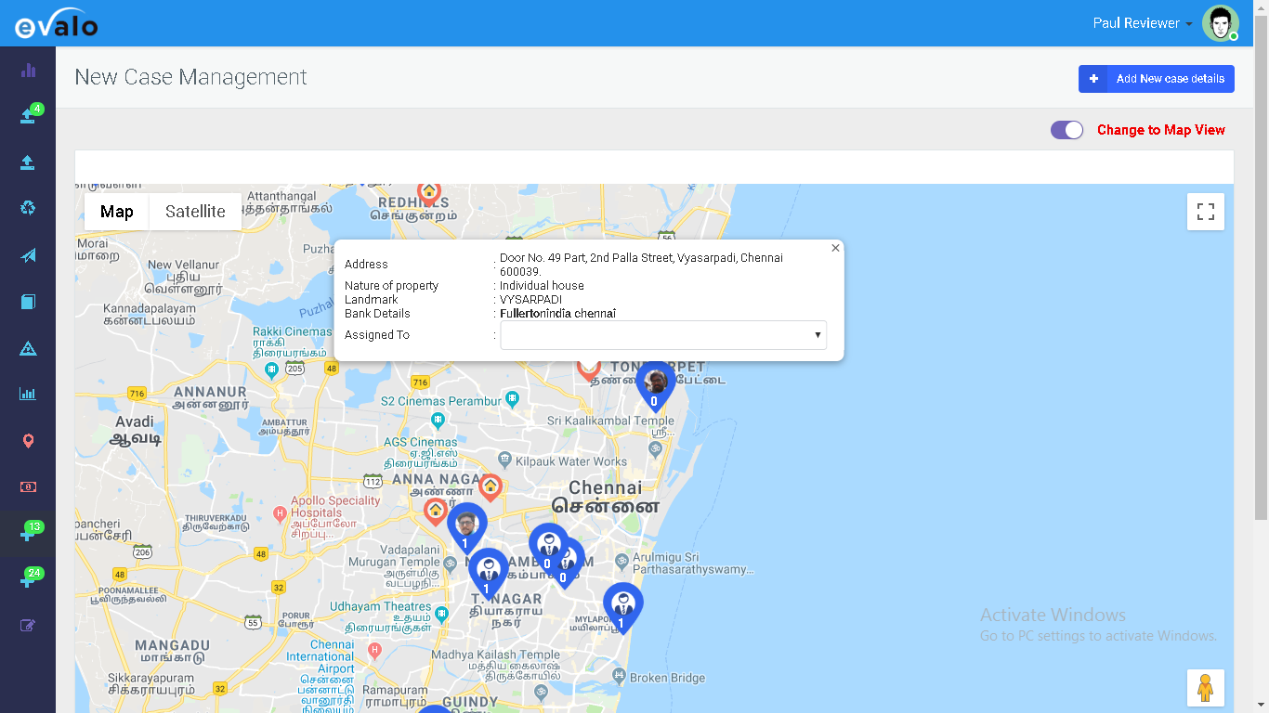1269x713 pixels.
Task: Close the address info popup
Action: 835,248
